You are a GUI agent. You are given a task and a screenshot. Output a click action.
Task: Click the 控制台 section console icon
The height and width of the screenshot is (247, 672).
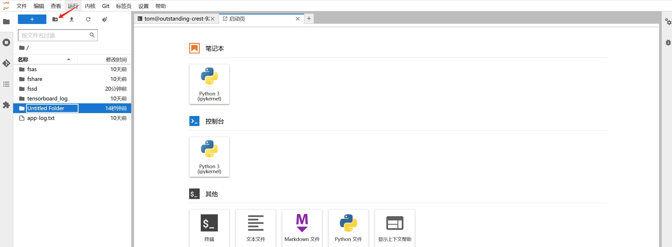194,121
